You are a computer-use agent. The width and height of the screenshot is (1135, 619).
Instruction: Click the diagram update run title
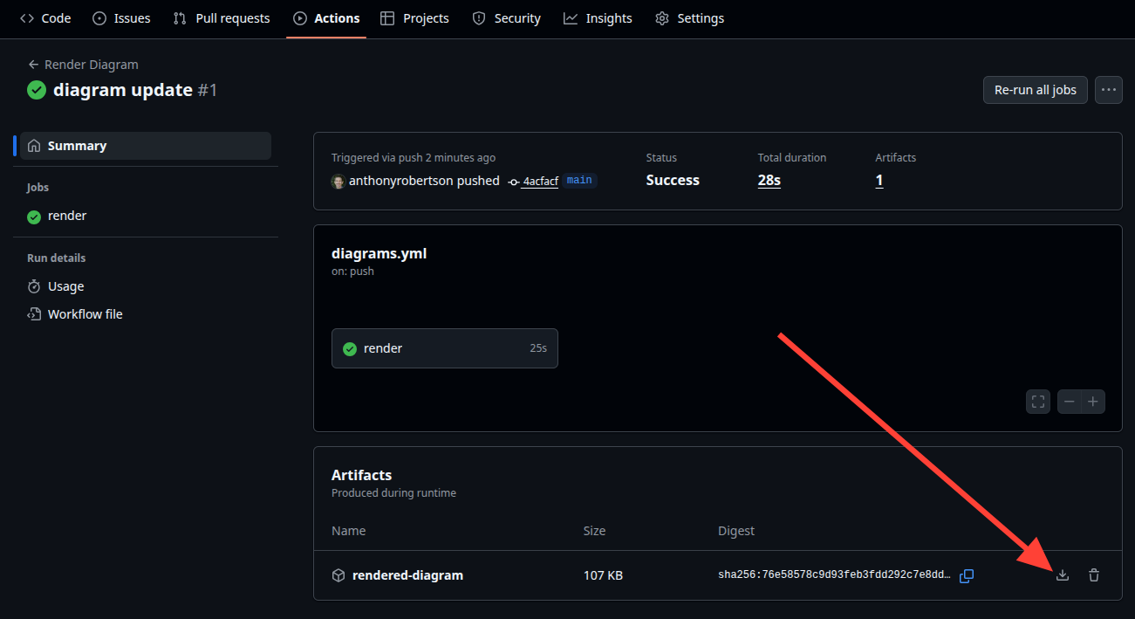[123, 90]
